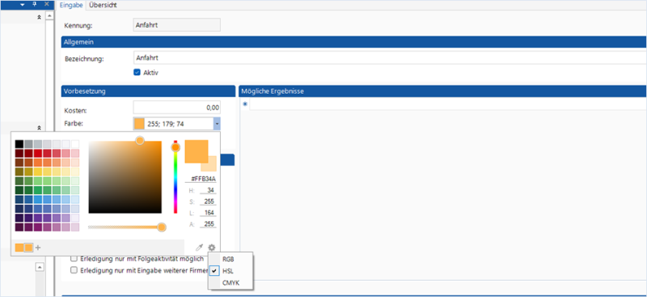This screenshot has height=297, width=647.
Task: Pick a color with the eyedropper icon
Action: pyautogui.click(x=199, y=248)
